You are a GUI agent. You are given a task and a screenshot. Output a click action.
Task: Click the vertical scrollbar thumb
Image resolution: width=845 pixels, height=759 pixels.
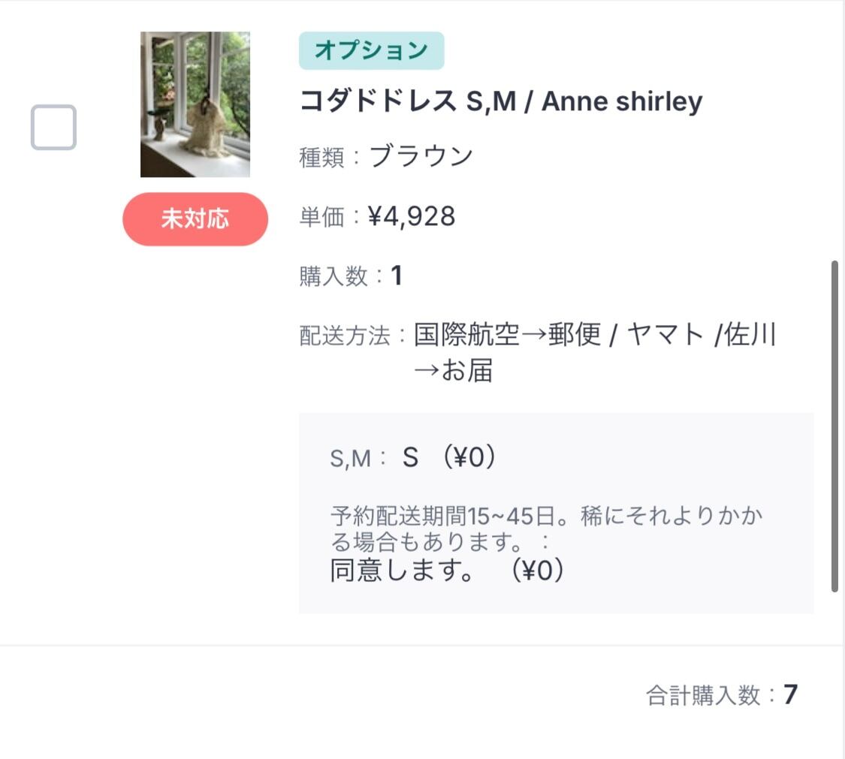pos(834,426)
